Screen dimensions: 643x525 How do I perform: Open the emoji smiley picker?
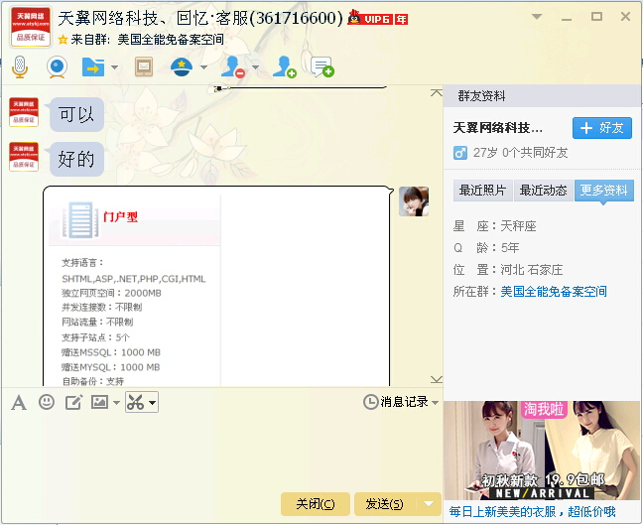47,402
